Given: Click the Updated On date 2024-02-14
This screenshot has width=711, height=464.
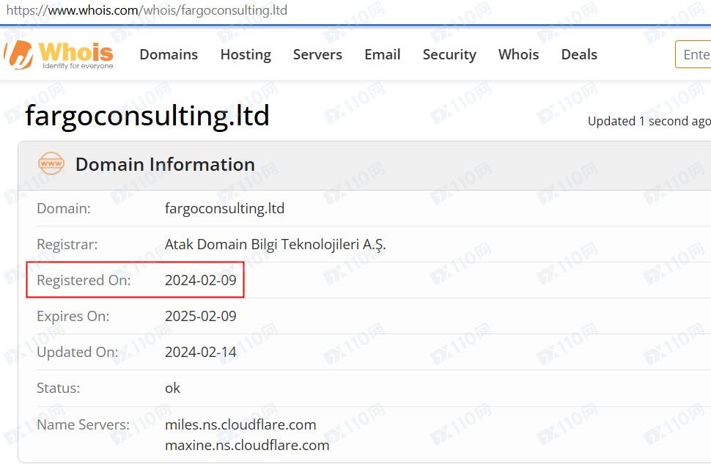Looking at the screenshot, I should click(x=201, y=352).
